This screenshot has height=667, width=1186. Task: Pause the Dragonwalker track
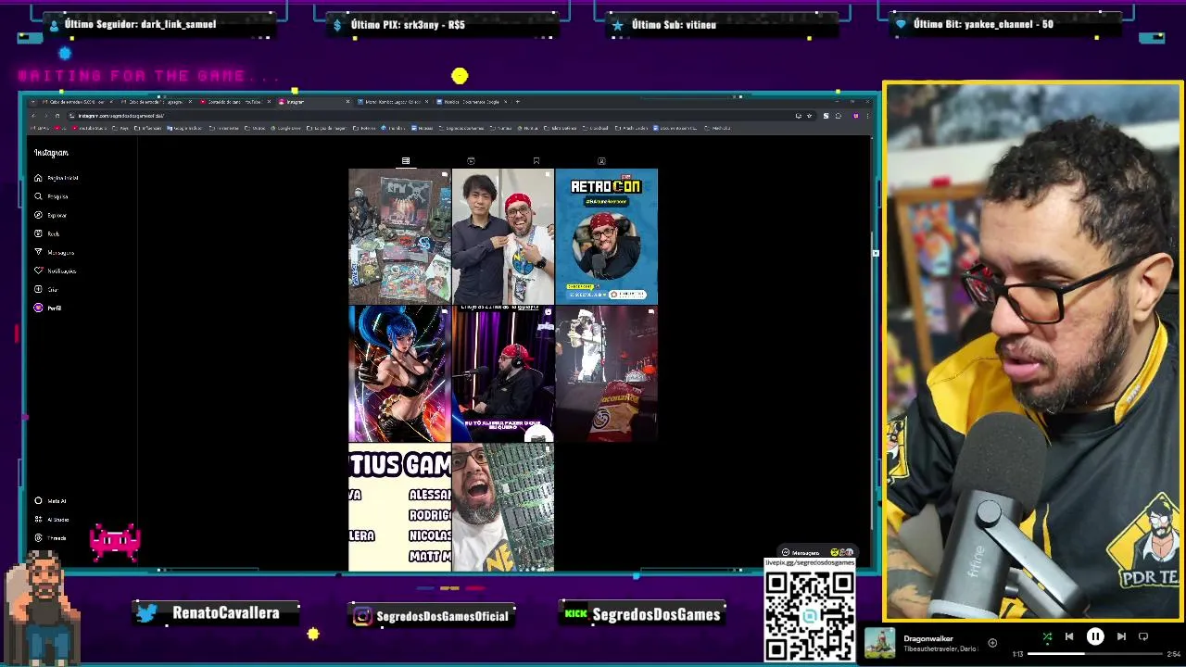[1095, 636]
